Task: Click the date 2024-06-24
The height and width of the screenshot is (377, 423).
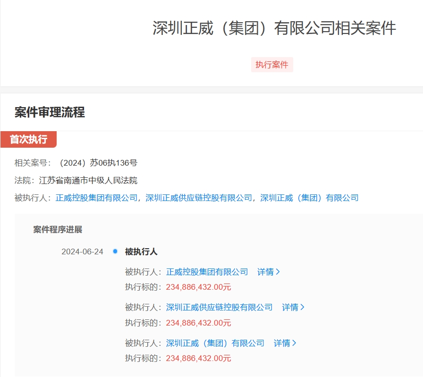Action: (82, 251)
